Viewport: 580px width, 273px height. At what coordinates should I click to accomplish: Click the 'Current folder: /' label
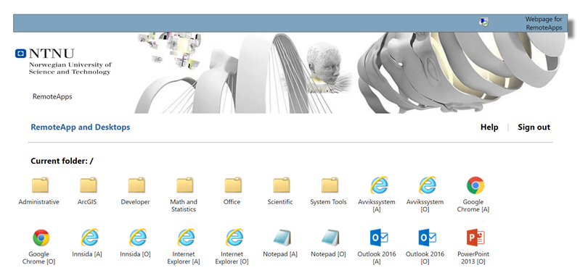pyautogui.click(x=62, y=161)
